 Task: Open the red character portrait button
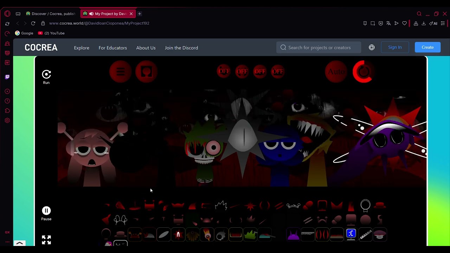pyautogui.click(x=146, y=72)
